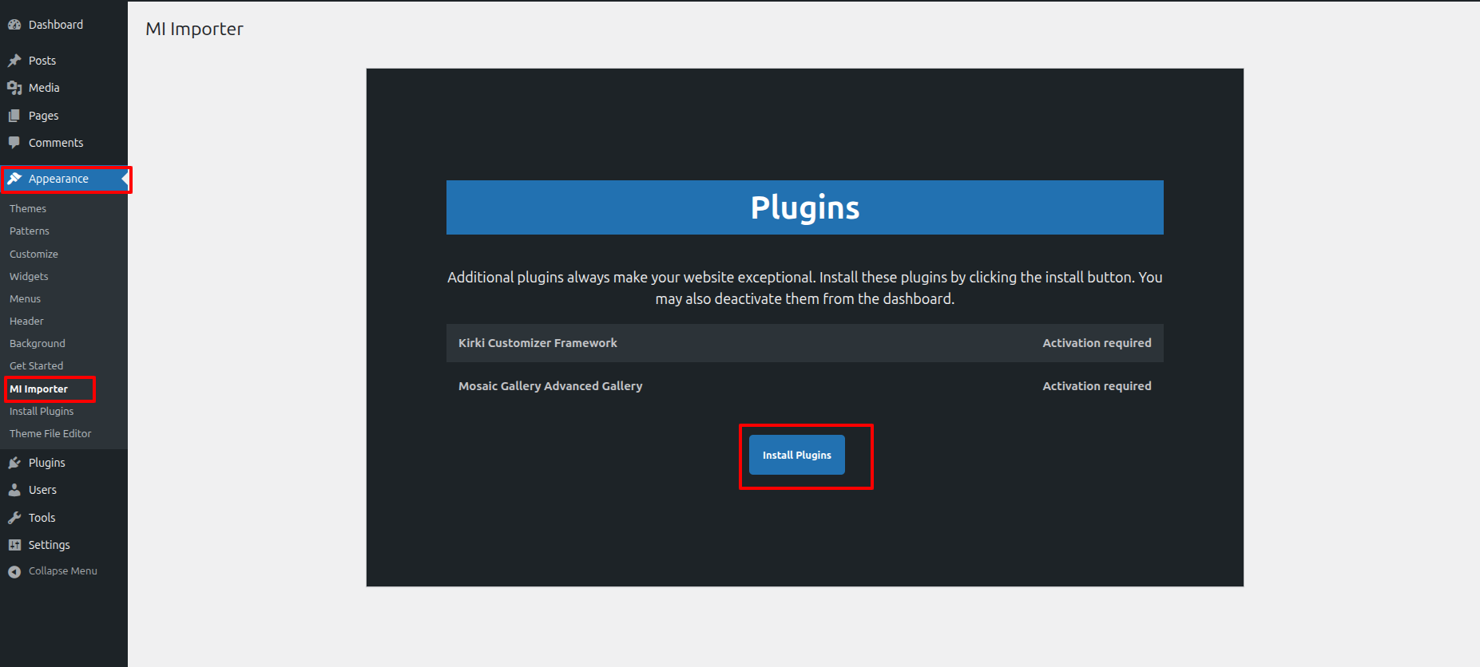This screenshot has width=1480, height=667.
Task: Open Themes under Appearance
Action: (x=28, y=209)
